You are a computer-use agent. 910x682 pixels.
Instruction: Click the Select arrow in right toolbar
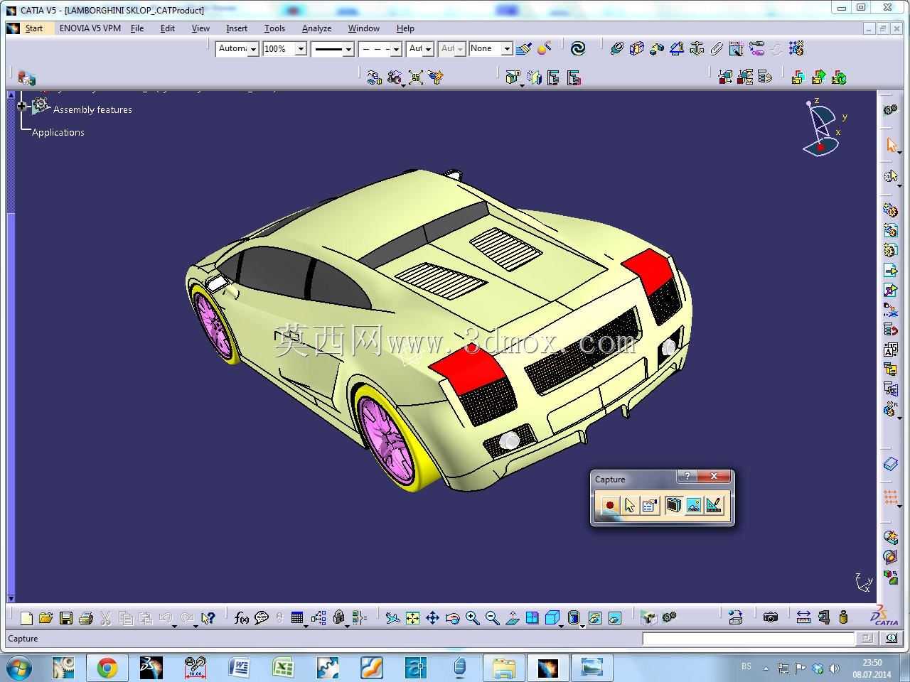tap(890, 145)
